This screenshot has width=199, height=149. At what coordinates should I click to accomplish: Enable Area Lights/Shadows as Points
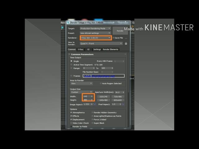tap(92, 116)
